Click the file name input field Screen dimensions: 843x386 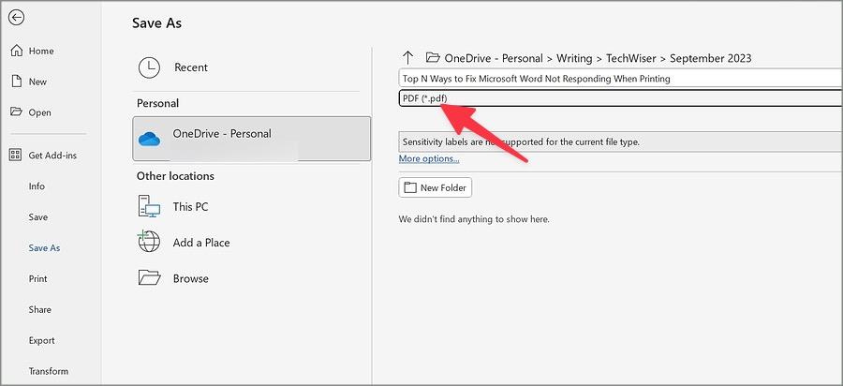(x=620, y=79)
